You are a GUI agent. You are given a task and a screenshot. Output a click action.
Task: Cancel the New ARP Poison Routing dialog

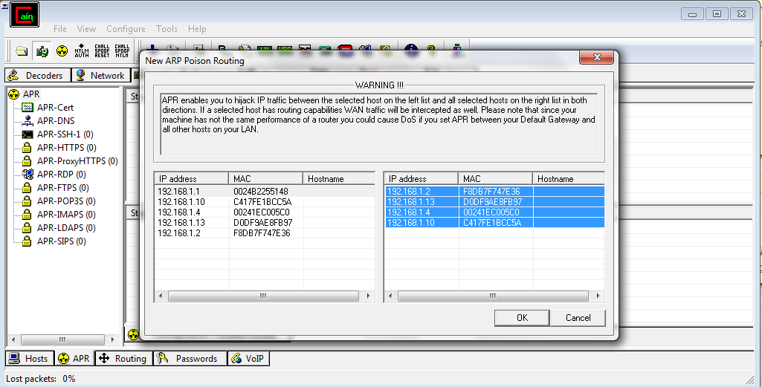click(x=578, y=318)
